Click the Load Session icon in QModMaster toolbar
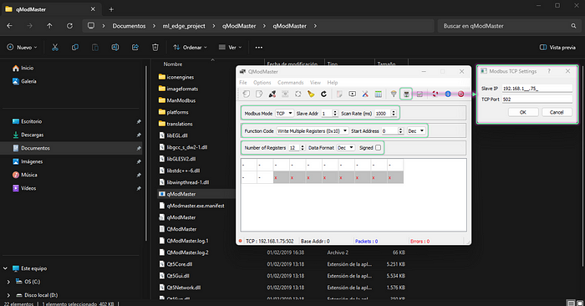This screenshot has width=585, height=306. (x=247, y=94)
